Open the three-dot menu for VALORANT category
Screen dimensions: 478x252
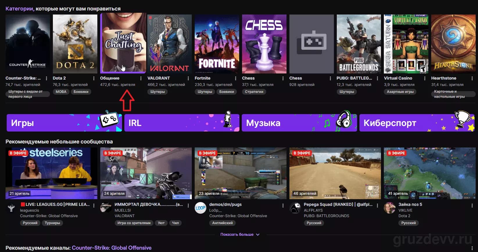point(188,78)
